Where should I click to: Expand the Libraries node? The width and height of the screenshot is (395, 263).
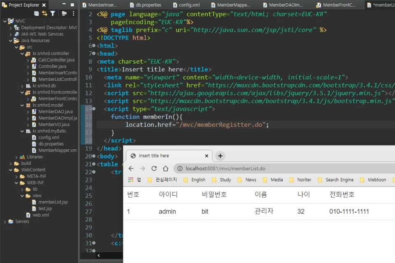16,157
